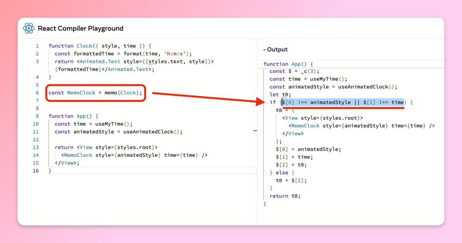Click line number 13 in the editor gutter
462x243 pixels.
click(36, 147)
